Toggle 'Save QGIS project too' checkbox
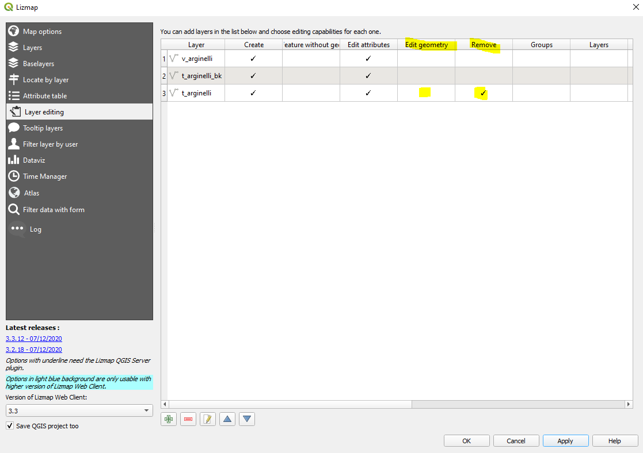 point(10,426)
